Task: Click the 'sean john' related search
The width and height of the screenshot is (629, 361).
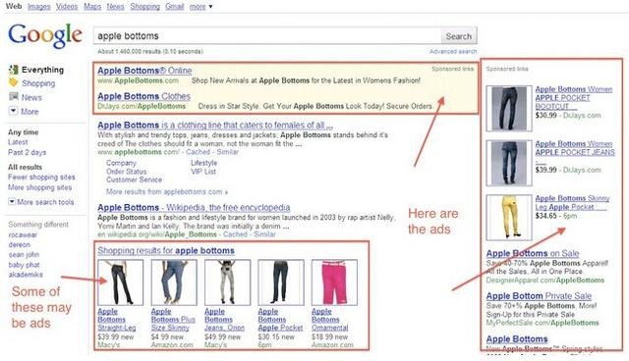Action: tap(24, 254)
